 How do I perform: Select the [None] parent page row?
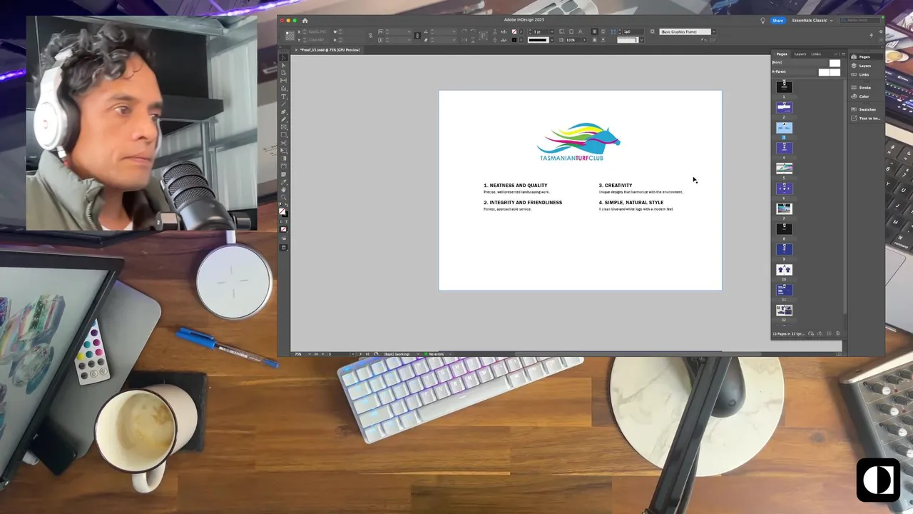click(806, 63)
